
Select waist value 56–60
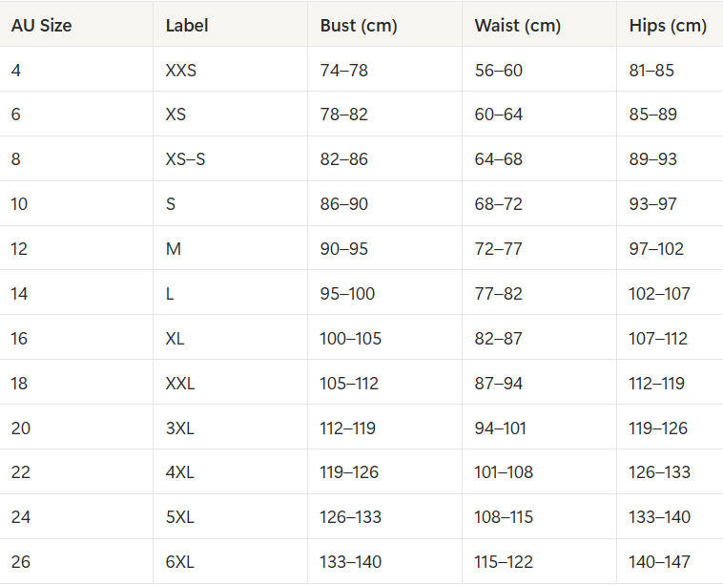[x=499, y=71]
